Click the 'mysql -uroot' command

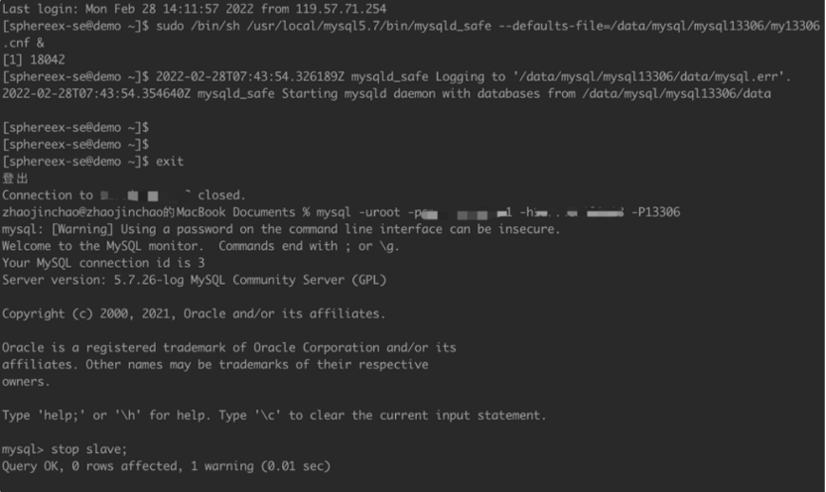(x=357, y=212)
